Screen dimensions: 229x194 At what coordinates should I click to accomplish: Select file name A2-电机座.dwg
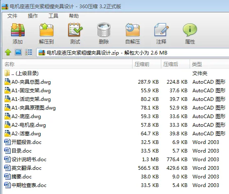coord(29,125)
